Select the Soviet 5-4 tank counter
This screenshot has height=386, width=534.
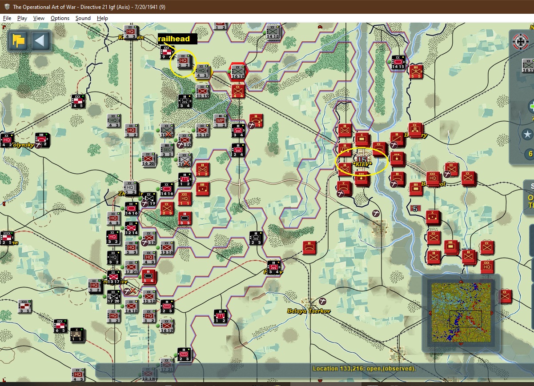(x=149, y=277)
